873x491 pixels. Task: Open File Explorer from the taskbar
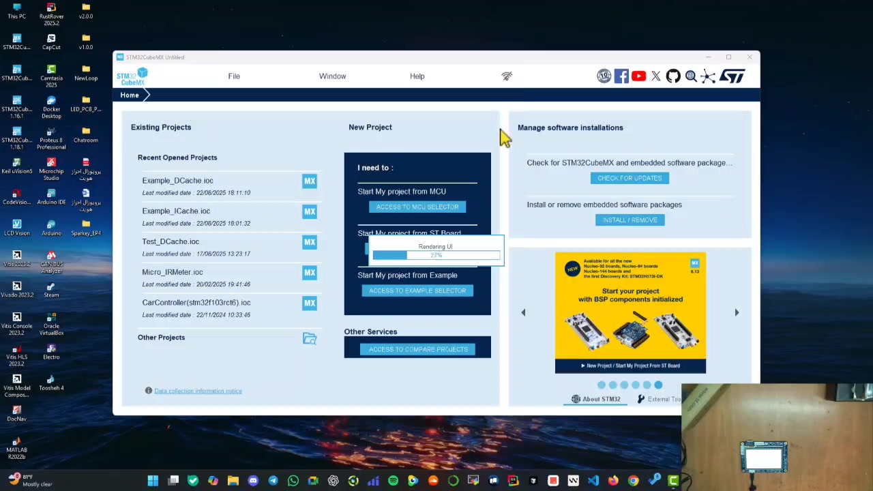click(233, 481)
